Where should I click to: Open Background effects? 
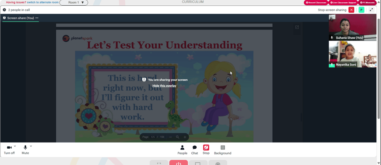223,150
